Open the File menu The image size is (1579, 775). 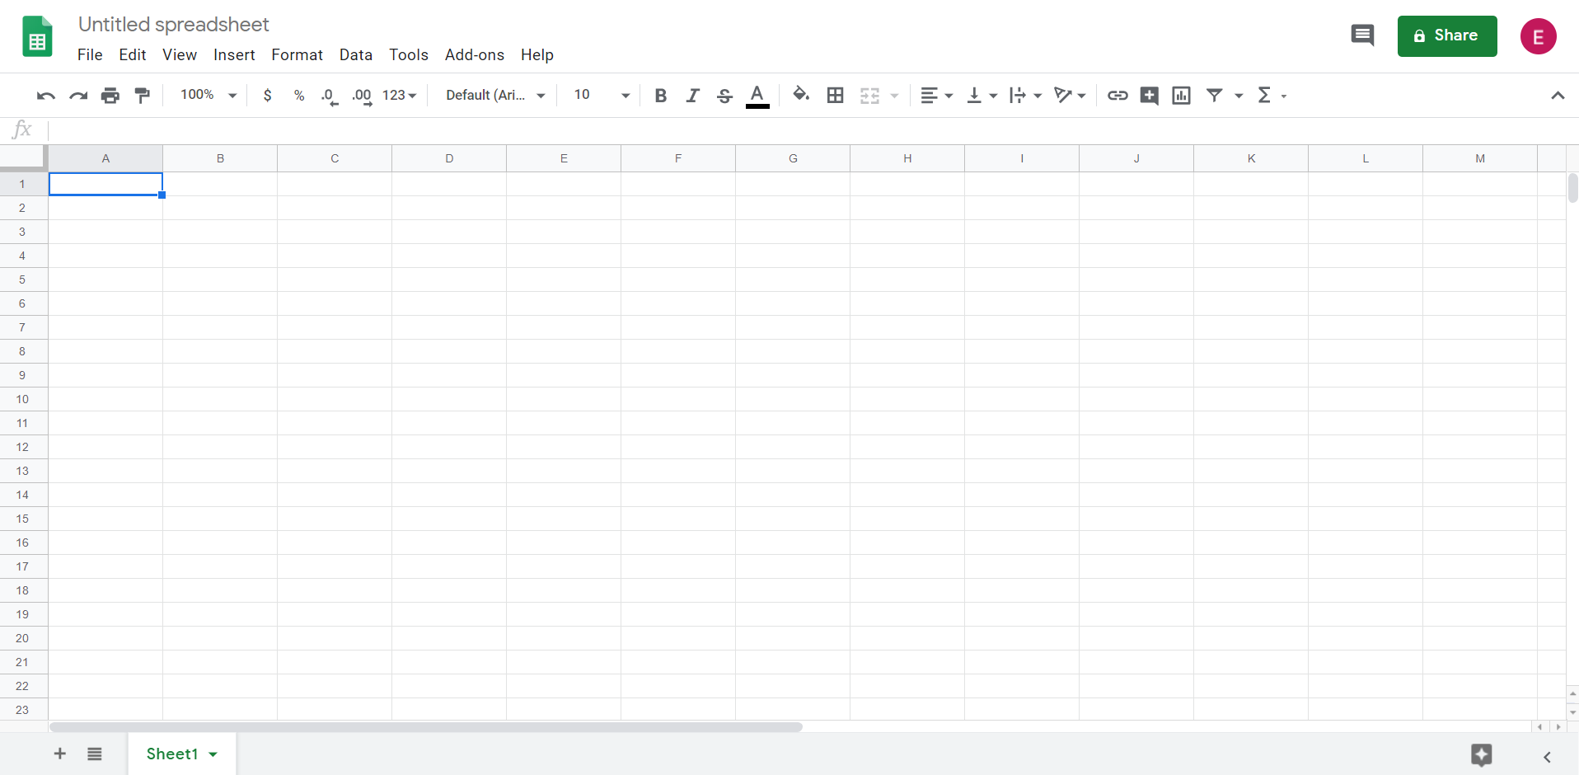tap(90, 54)
